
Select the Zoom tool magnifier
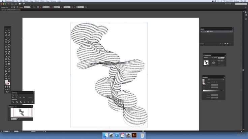click(9, 78)
